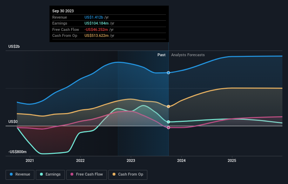The image size is (288, 184).
Task: Click the -US$800m y-axis label
Action: [x=18, y=152]
